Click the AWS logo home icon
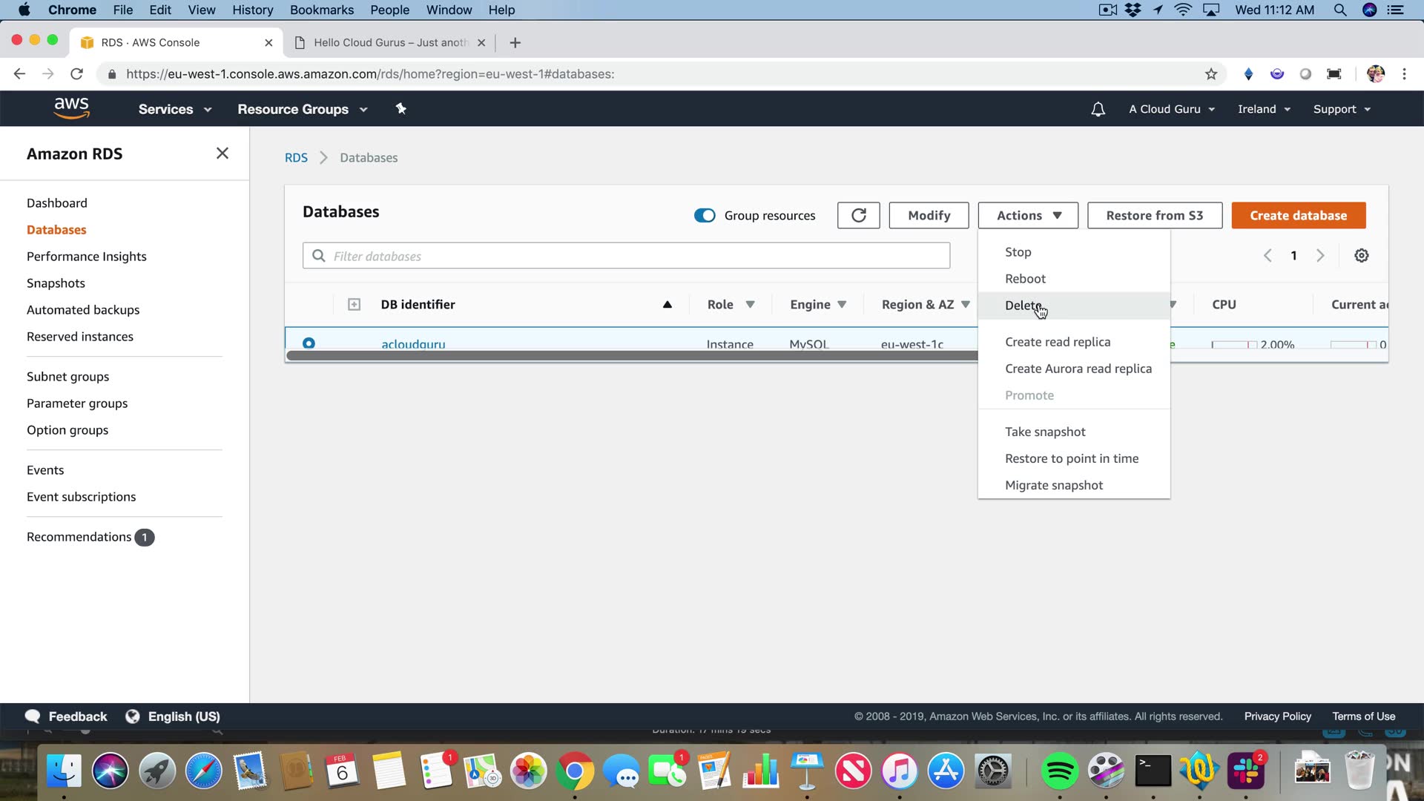Screen dimensions: 1424x801 click(x=72, y=108)
